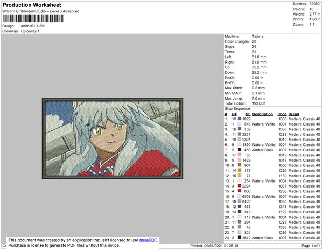This screenshot has width=323, height=250.
Task: Click stitch count '6503' in stop 16
Action: click(x=247, y=197)
